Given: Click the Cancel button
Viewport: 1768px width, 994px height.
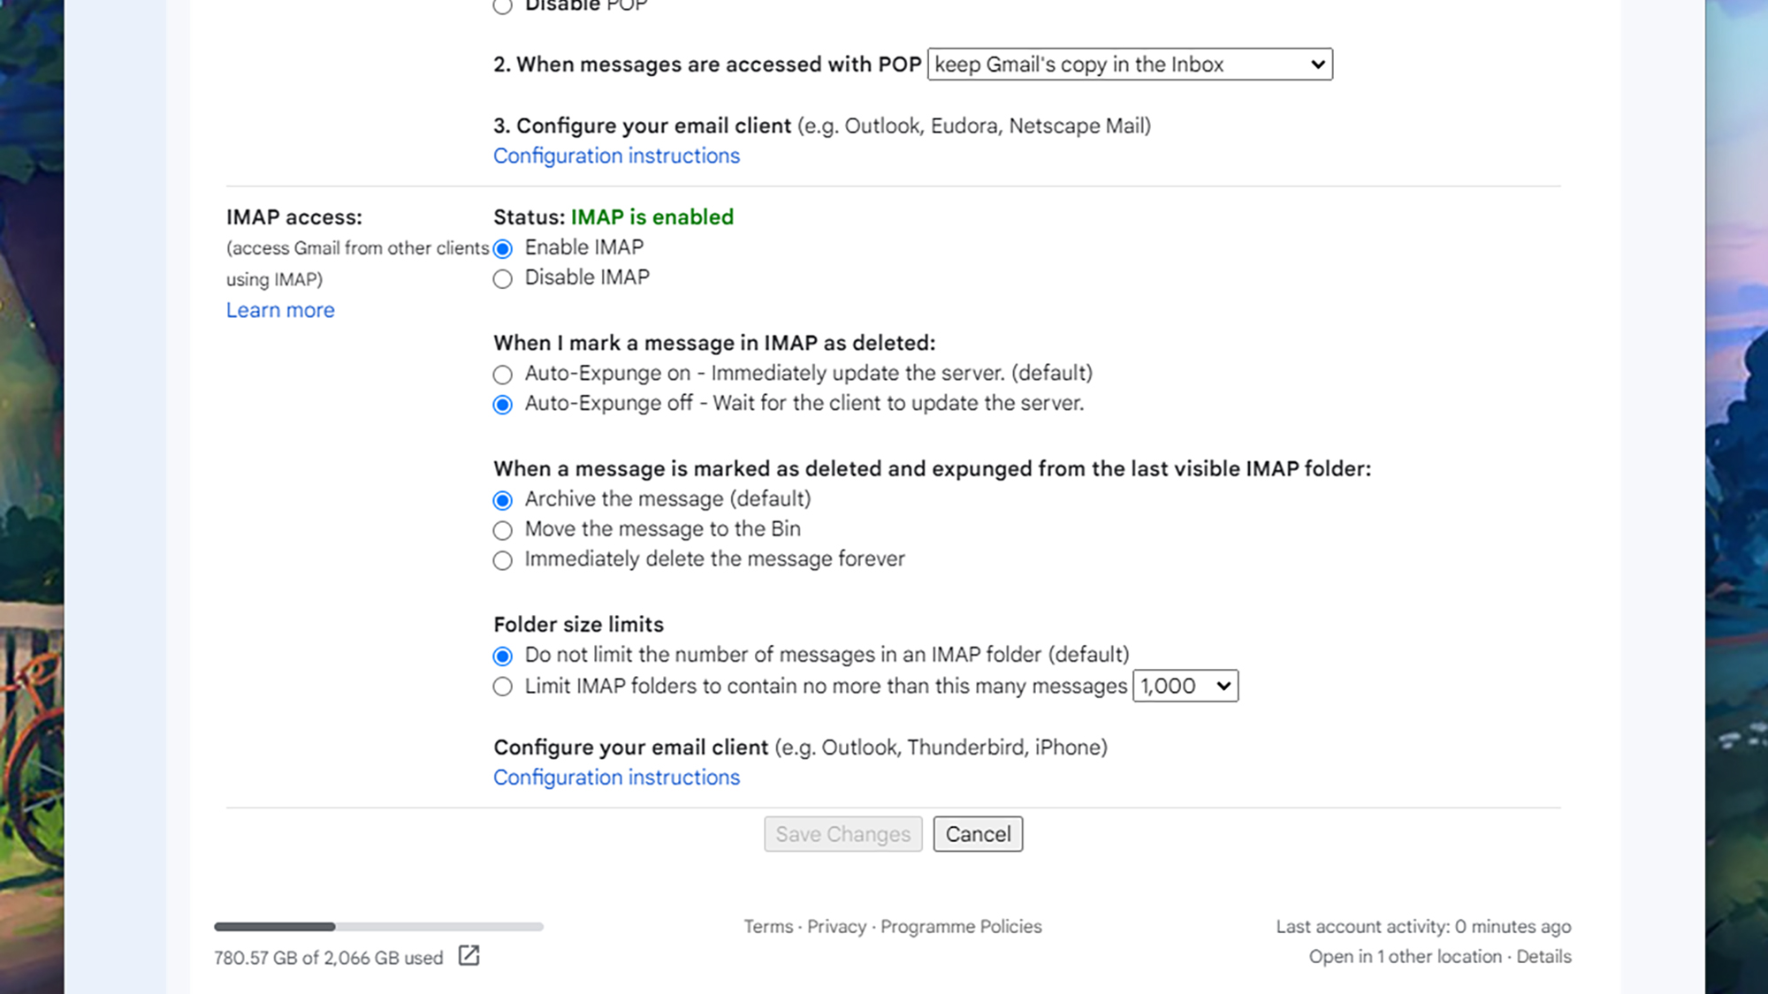Looking at the screenshot, I should pyautogui.click(x=978, y=834).
